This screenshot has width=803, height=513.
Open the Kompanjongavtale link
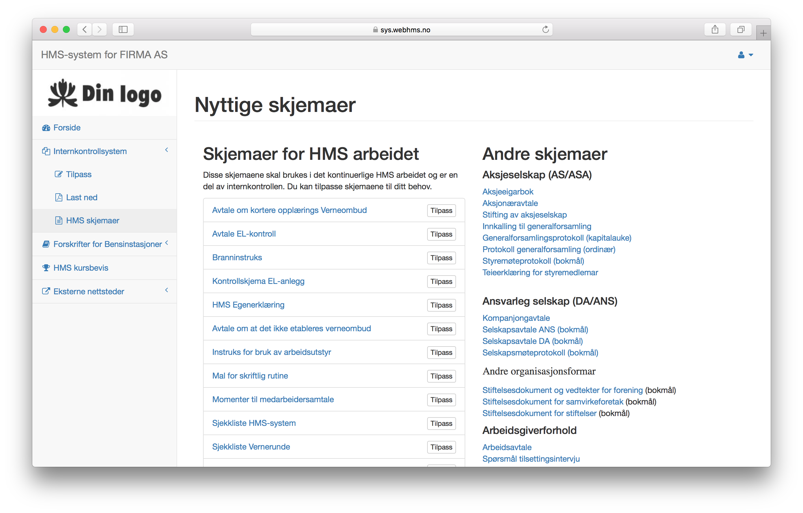point(516,318)
